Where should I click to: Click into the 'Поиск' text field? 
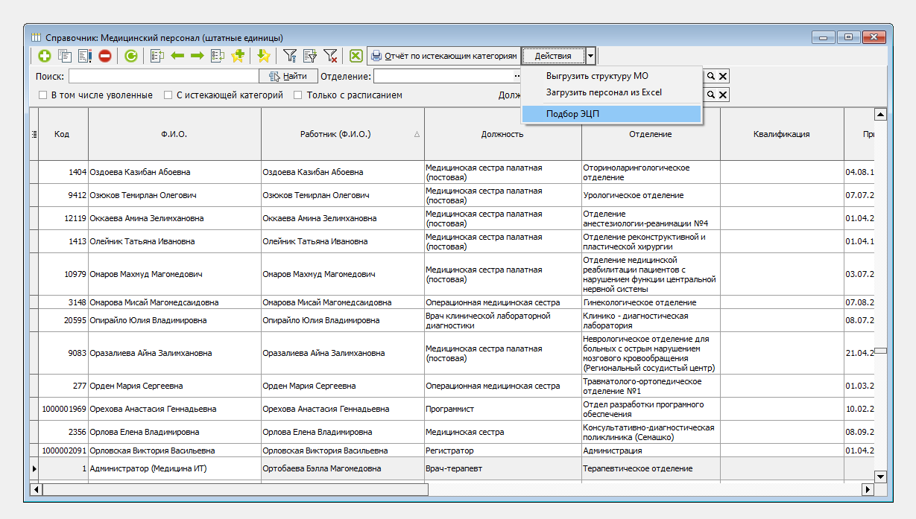(x=163, y=76)
